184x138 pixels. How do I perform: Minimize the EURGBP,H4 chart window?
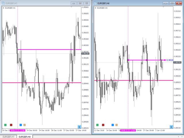click(166, 3)
